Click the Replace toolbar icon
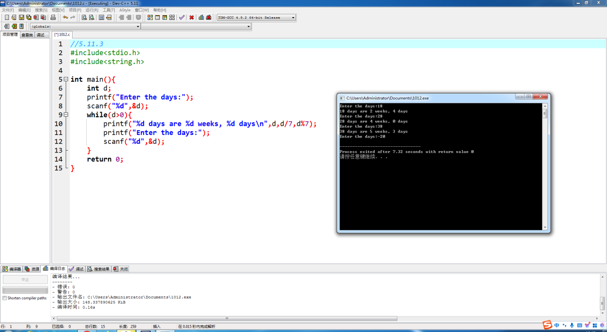The height and width of the screenshot is (332, 607). (x=92, y=18)
